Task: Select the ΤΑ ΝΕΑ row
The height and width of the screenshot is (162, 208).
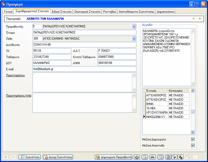Action: point(166,108)
